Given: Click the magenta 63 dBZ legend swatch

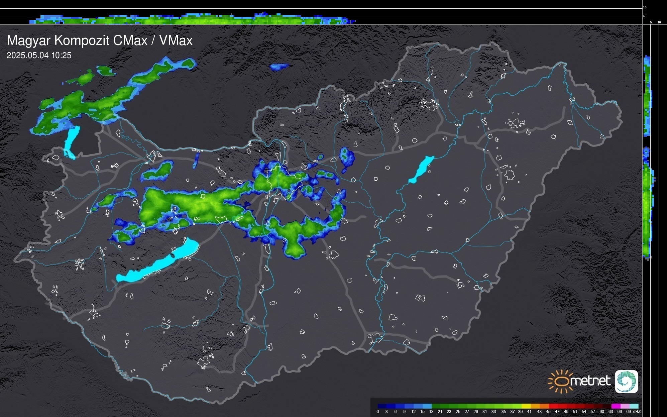Looking at the screenshot, I should coord(616,406).
